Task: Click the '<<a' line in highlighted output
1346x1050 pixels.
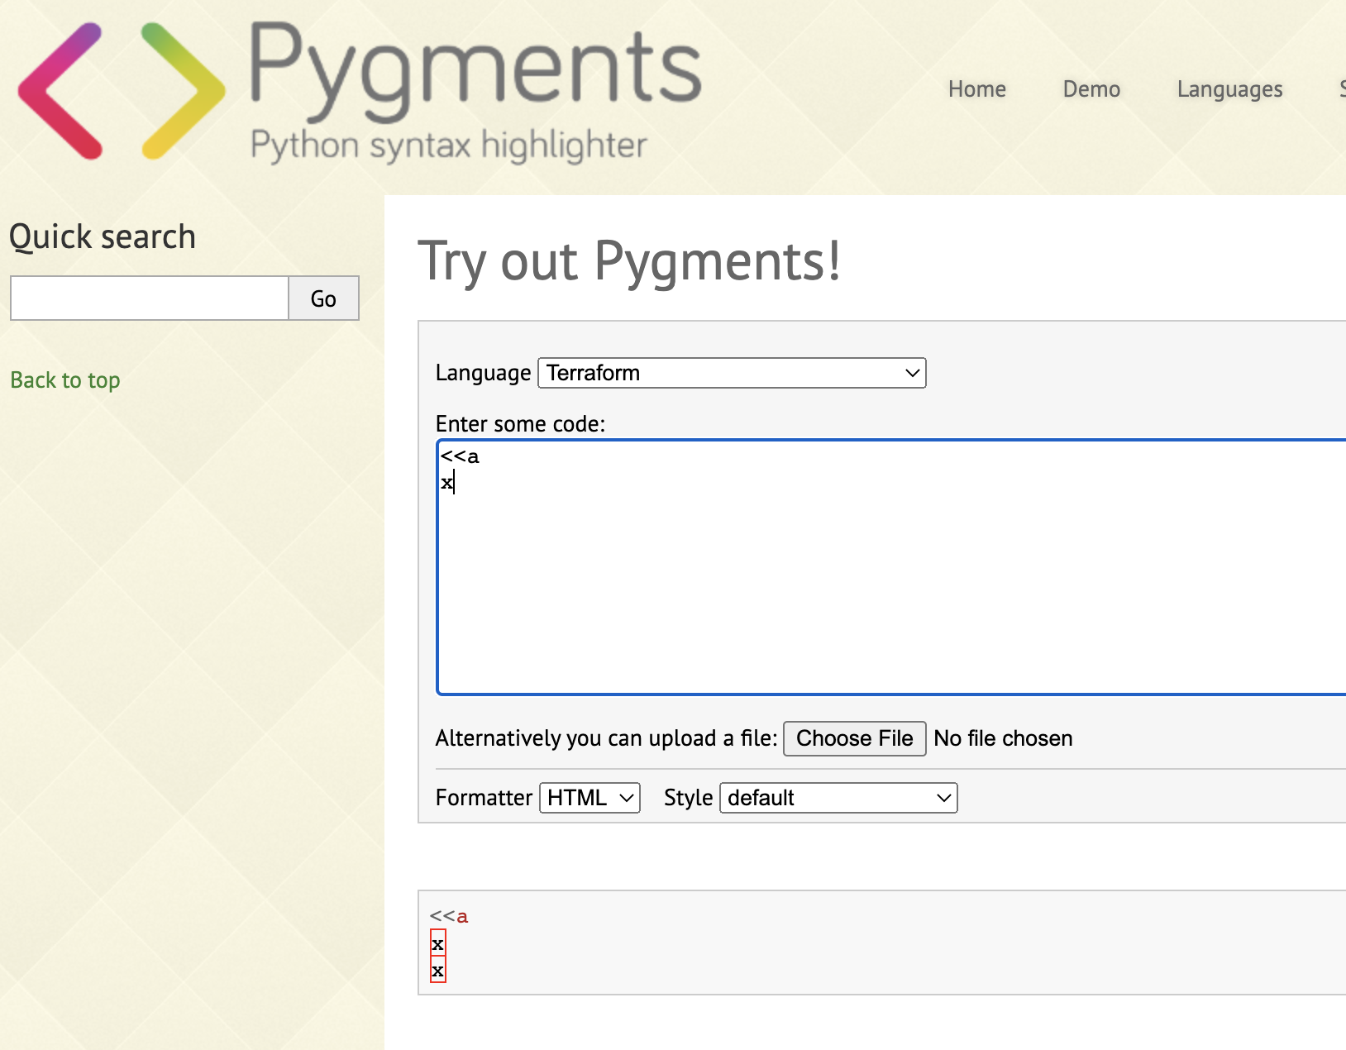Action: coord(449,916)
